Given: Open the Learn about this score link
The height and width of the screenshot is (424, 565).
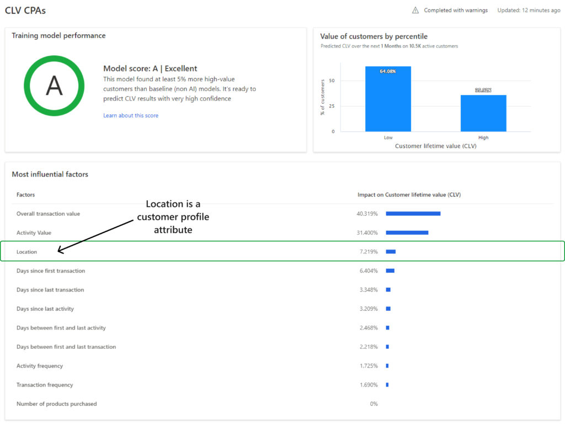Looking at the screenshot, I should 131,115.
